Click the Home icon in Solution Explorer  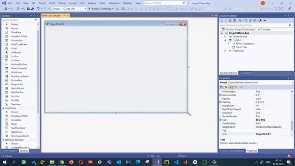(230, 20)
